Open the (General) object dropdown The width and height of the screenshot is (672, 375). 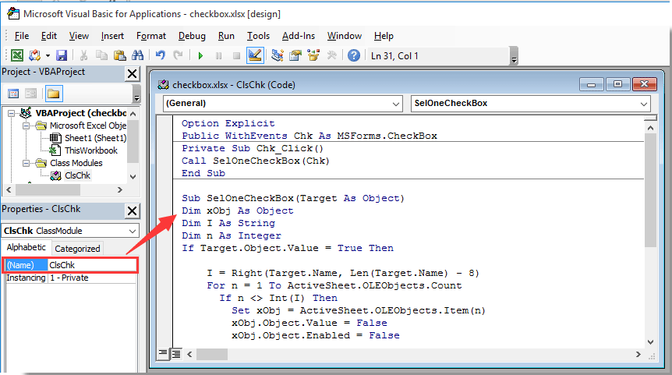click(x=283, y=103)
